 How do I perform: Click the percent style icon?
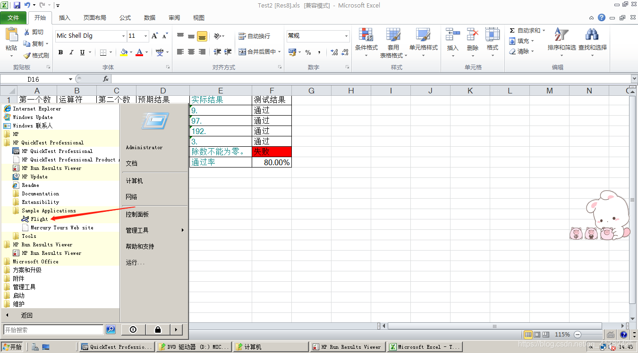308,52
